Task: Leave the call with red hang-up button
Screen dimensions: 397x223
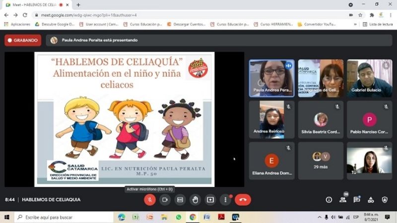Action: [243, 200]
